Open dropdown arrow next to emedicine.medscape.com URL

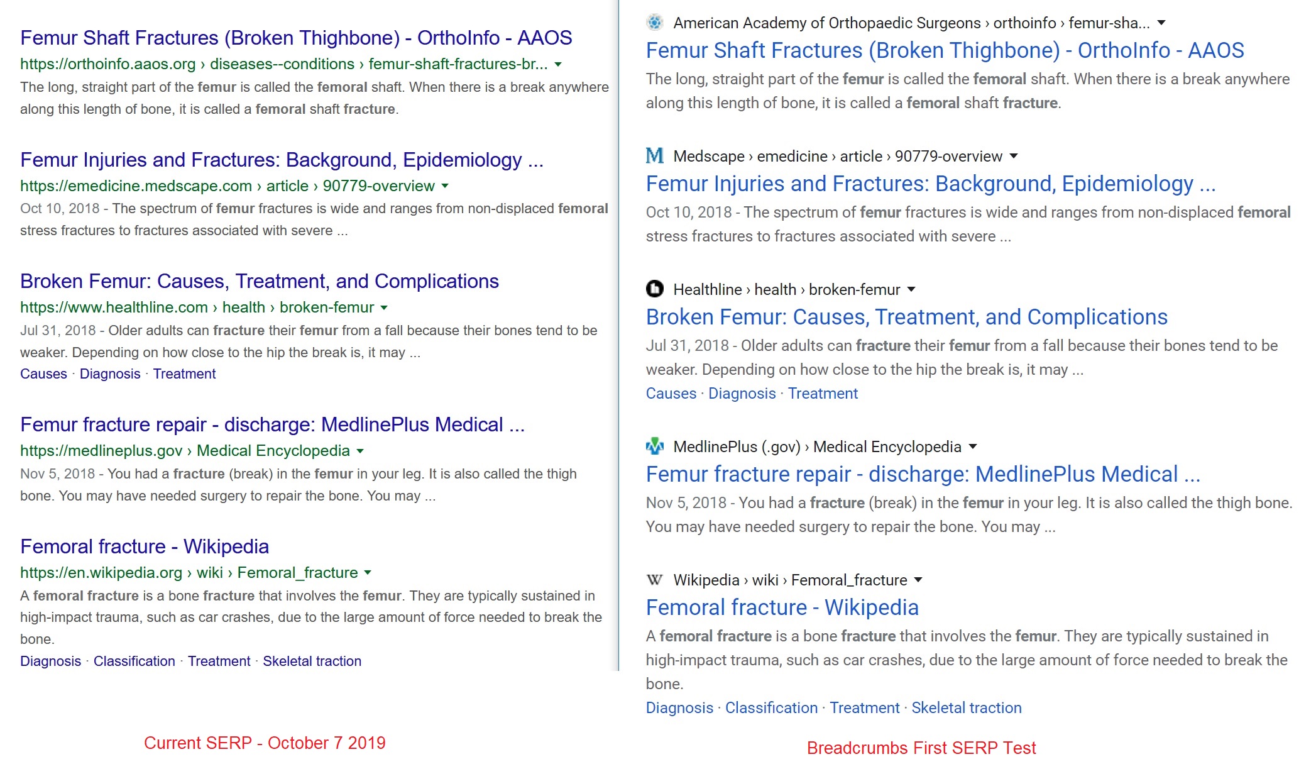click(x=445, y=186)
